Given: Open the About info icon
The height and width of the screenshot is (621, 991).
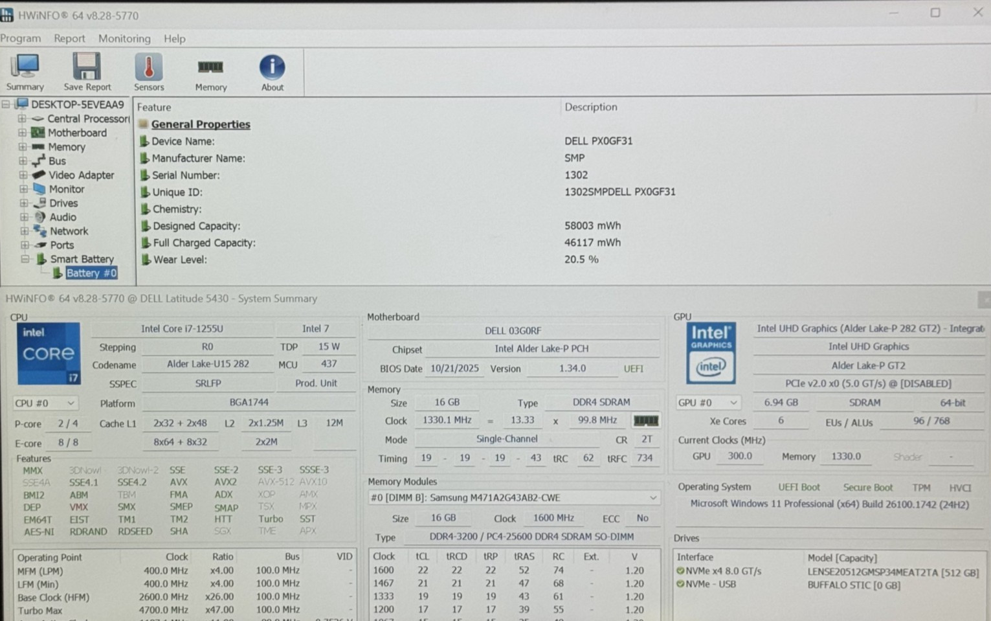Looking at the screenshot, I should pos(272,67).
